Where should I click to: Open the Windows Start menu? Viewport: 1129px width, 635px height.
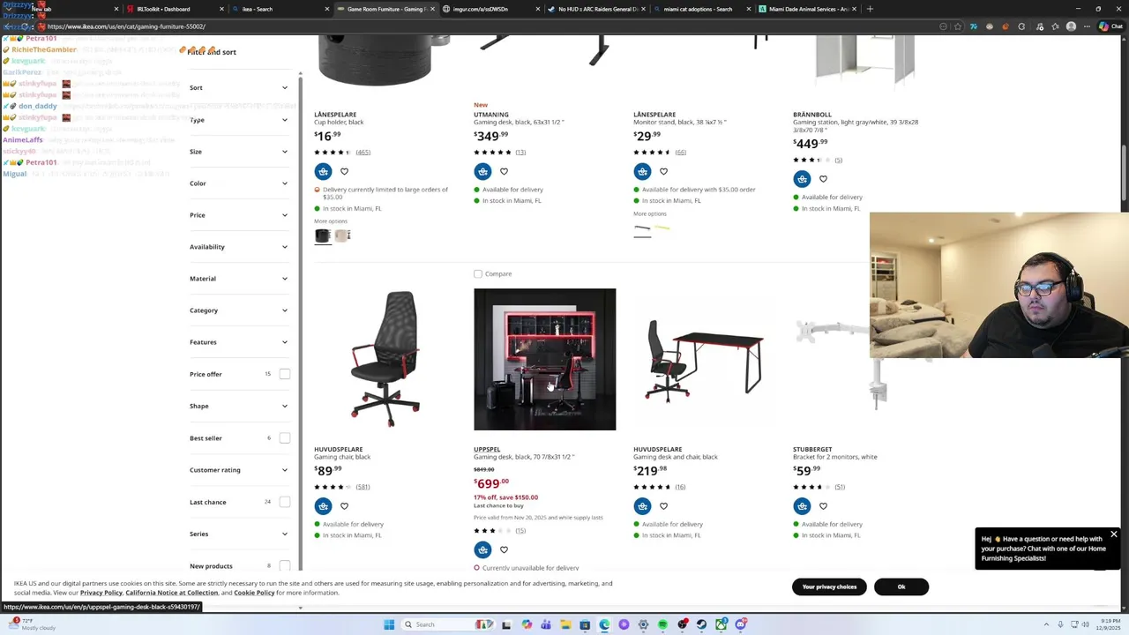click(x=389, y=624)
